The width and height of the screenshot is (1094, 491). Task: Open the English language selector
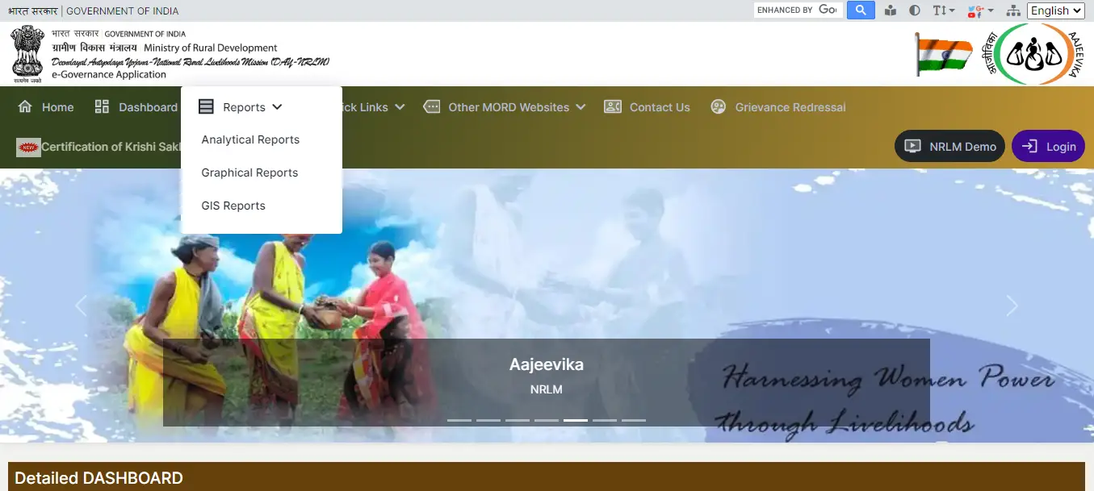click(1055, 10)
